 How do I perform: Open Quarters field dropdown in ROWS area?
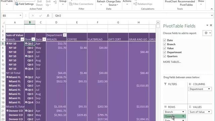tap(183, 116)
